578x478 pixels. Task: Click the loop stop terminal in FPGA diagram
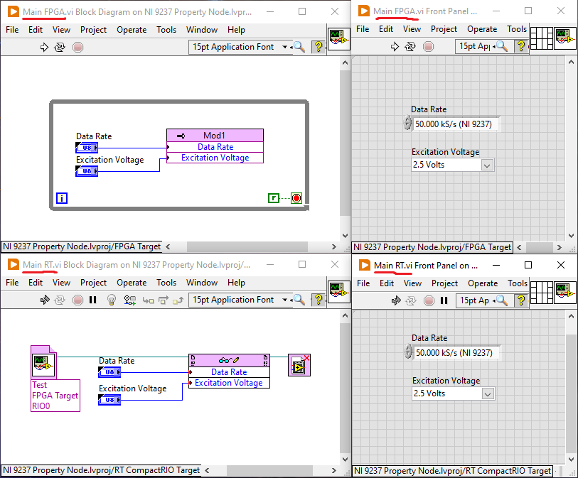[296, 198]
